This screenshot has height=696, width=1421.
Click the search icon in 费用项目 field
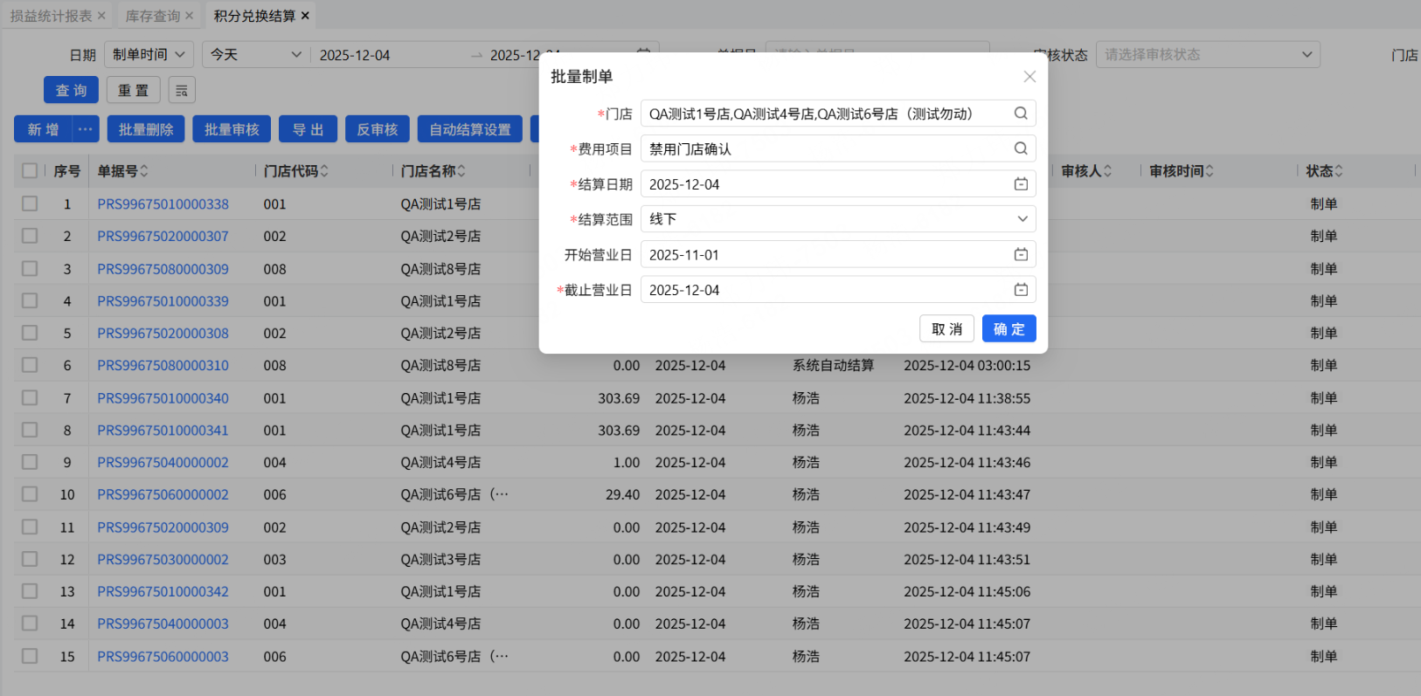(x=1020, y=148)
